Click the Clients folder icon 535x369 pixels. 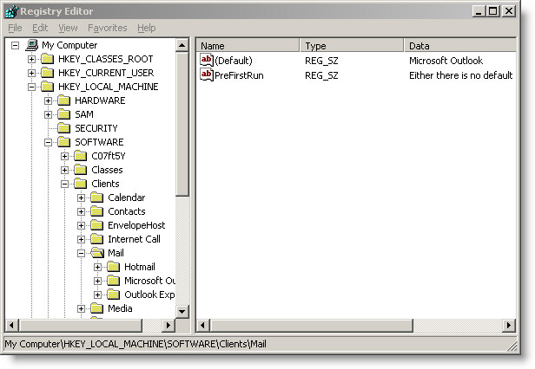point(81,184)
